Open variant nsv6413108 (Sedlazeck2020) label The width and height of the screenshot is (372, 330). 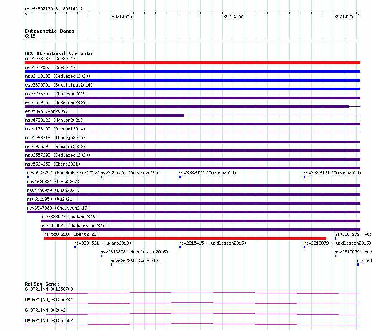58,76
